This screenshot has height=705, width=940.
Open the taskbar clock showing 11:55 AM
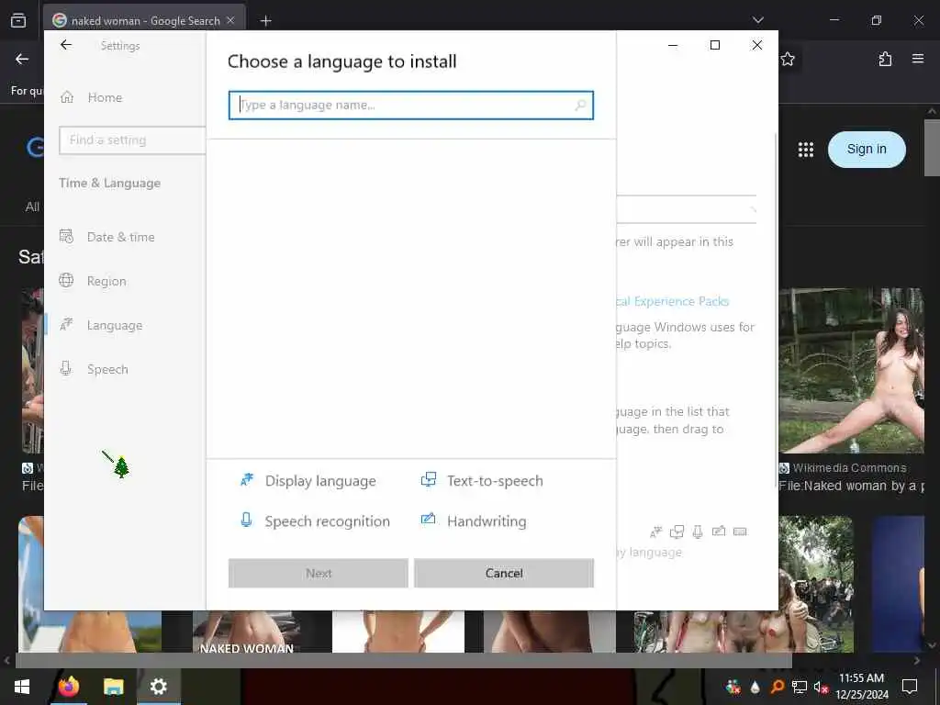(861, 687)
